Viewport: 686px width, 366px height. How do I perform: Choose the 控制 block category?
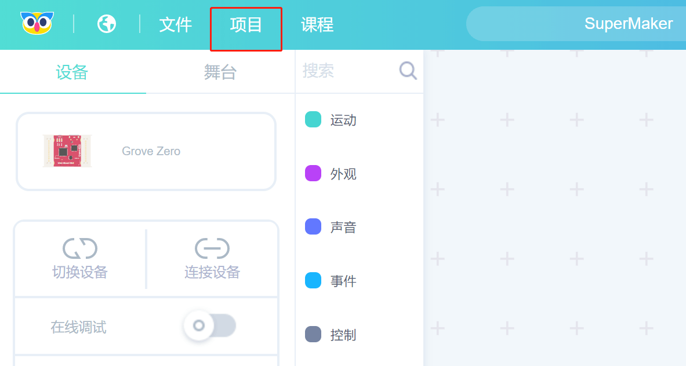343,335
